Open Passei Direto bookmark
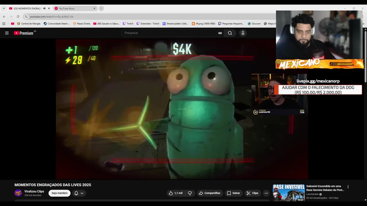Screen dimensions: 367x206 pos(82,24)
